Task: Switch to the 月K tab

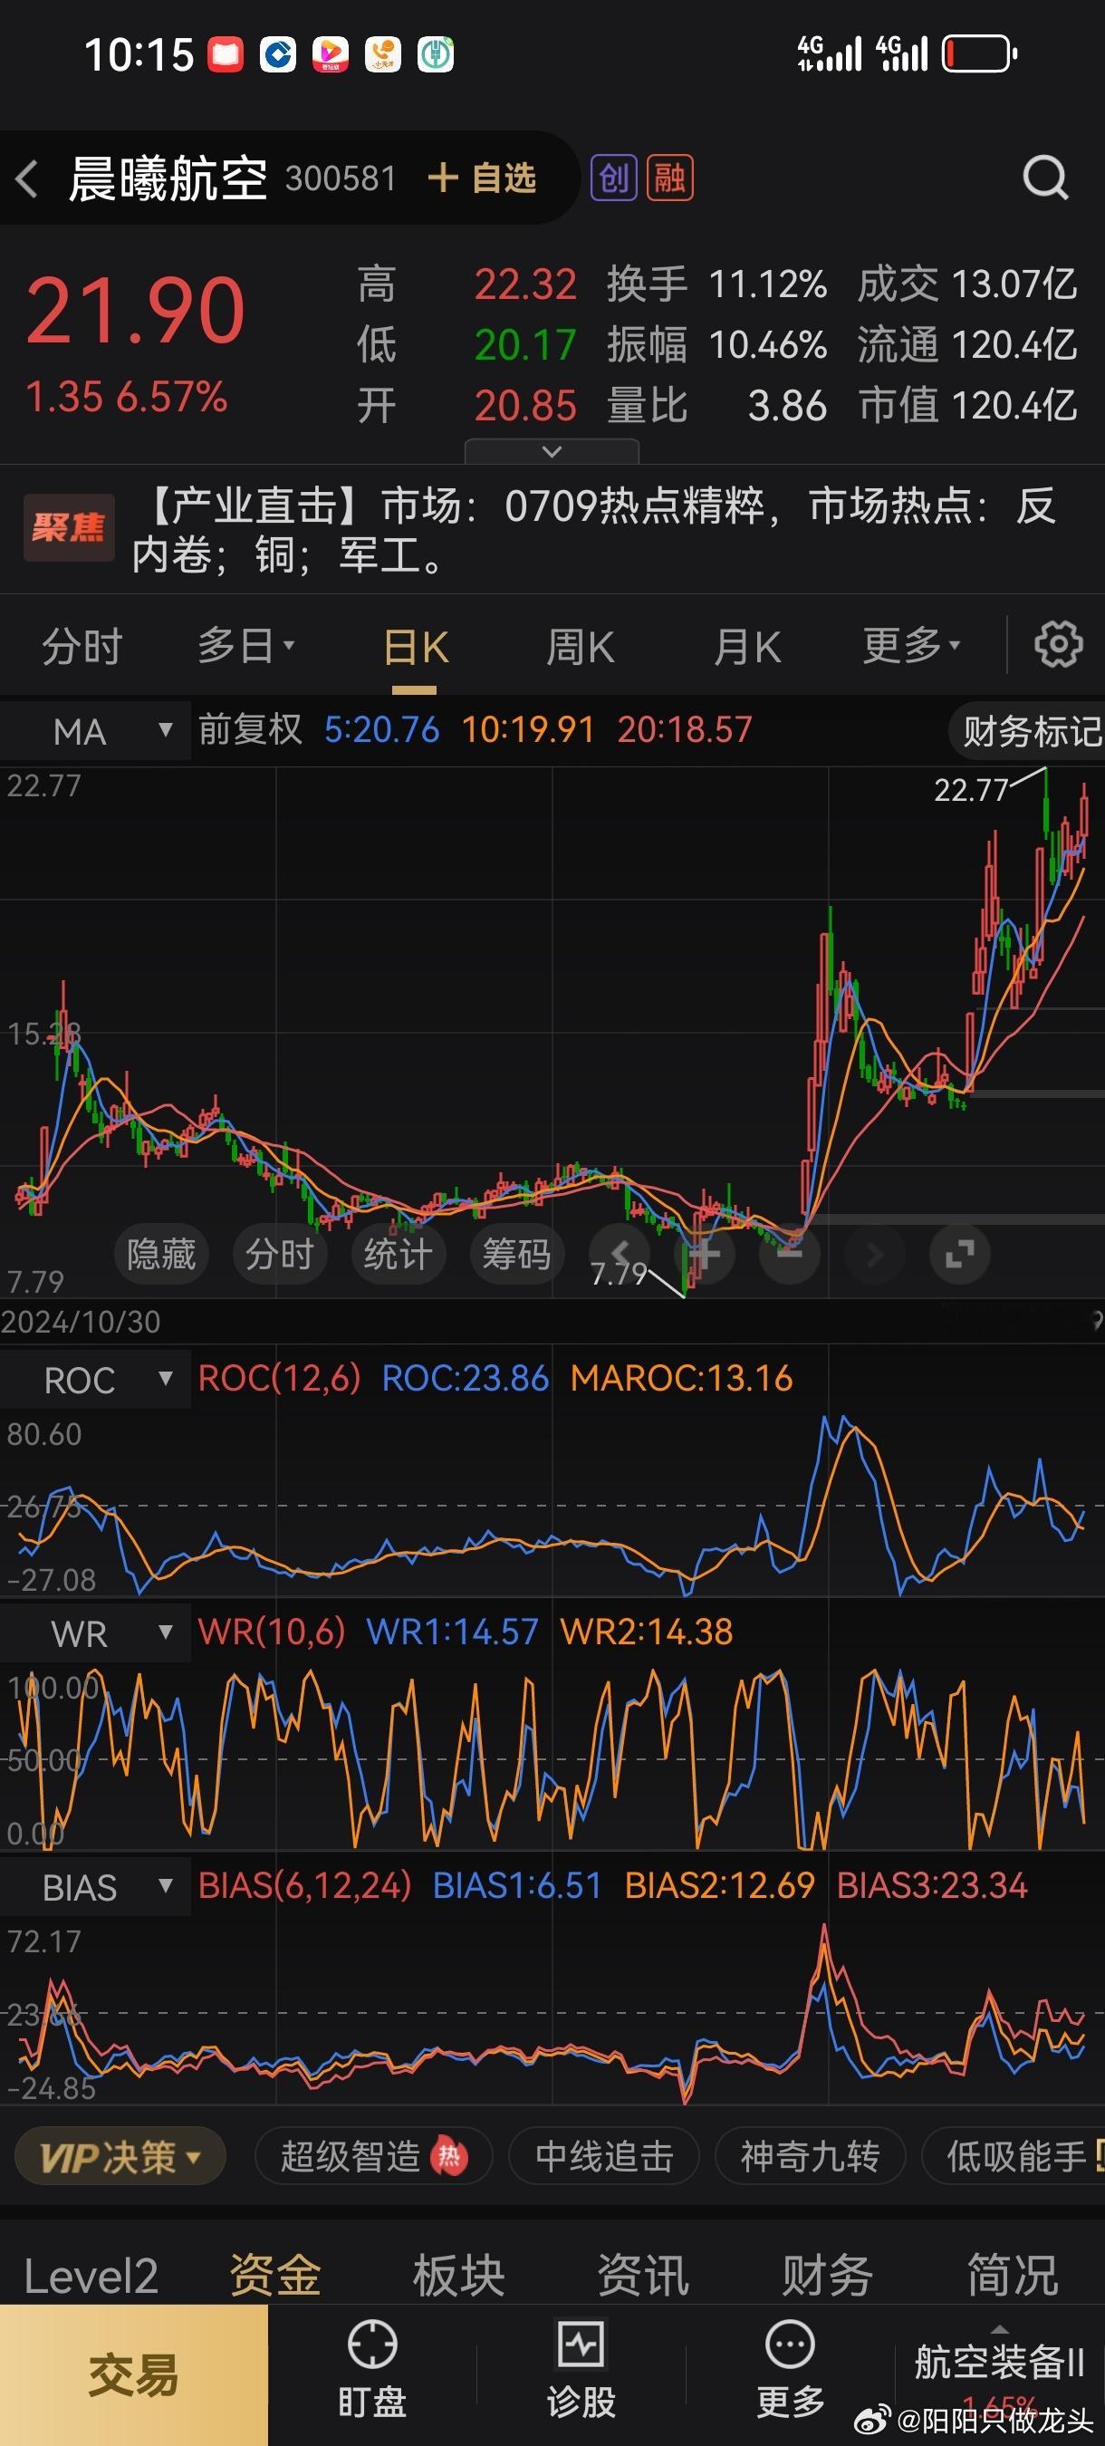Action: click(x=747, y=649)
